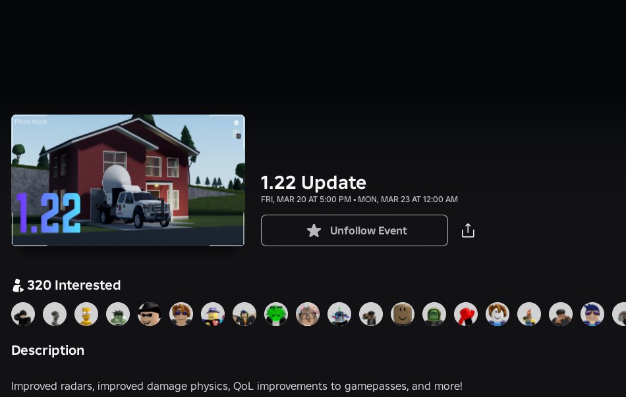The height and width of the screenshot is (397, 626).
Task: Open the orange-haired purple sunglasses avatar
Action: tap(181, 314)
